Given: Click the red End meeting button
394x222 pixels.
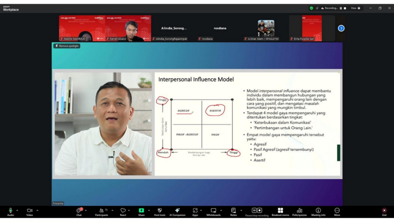Looking at the screenshot, I should (384, 212).
